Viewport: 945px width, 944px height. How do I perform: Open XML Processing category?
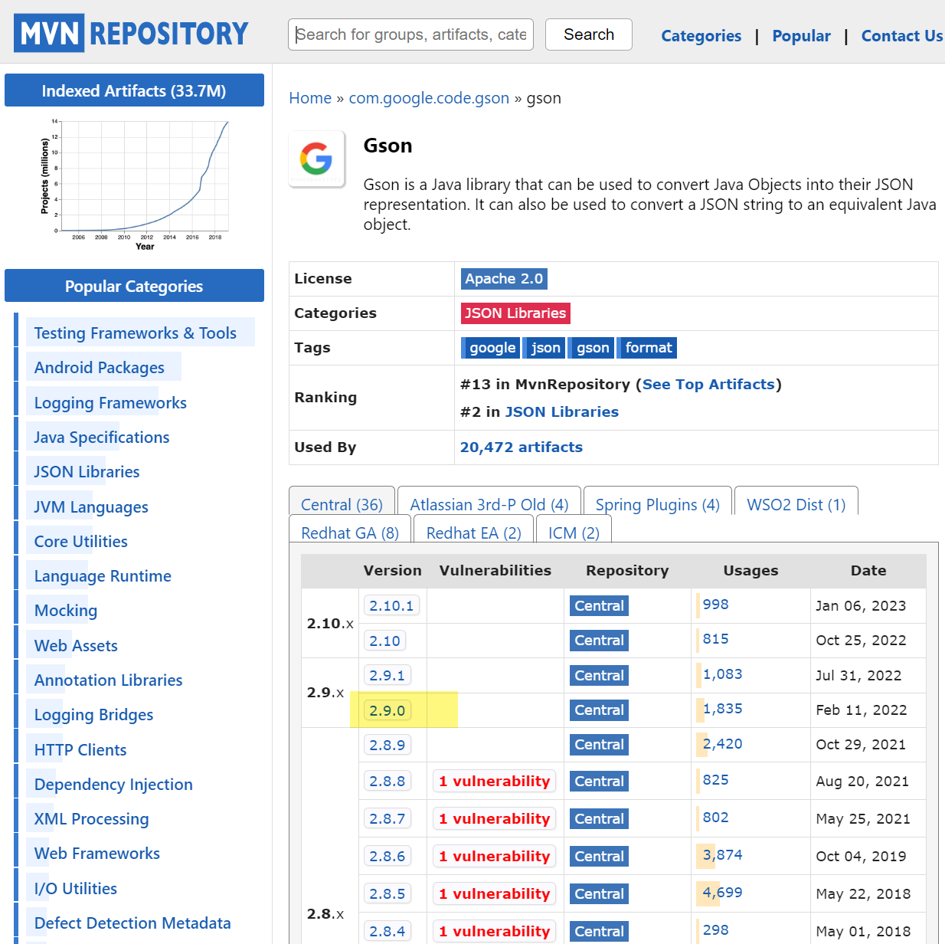91,819
